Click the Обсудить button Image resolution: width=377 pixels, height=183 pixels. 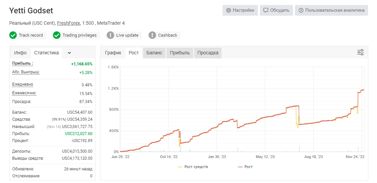(276, 10)
